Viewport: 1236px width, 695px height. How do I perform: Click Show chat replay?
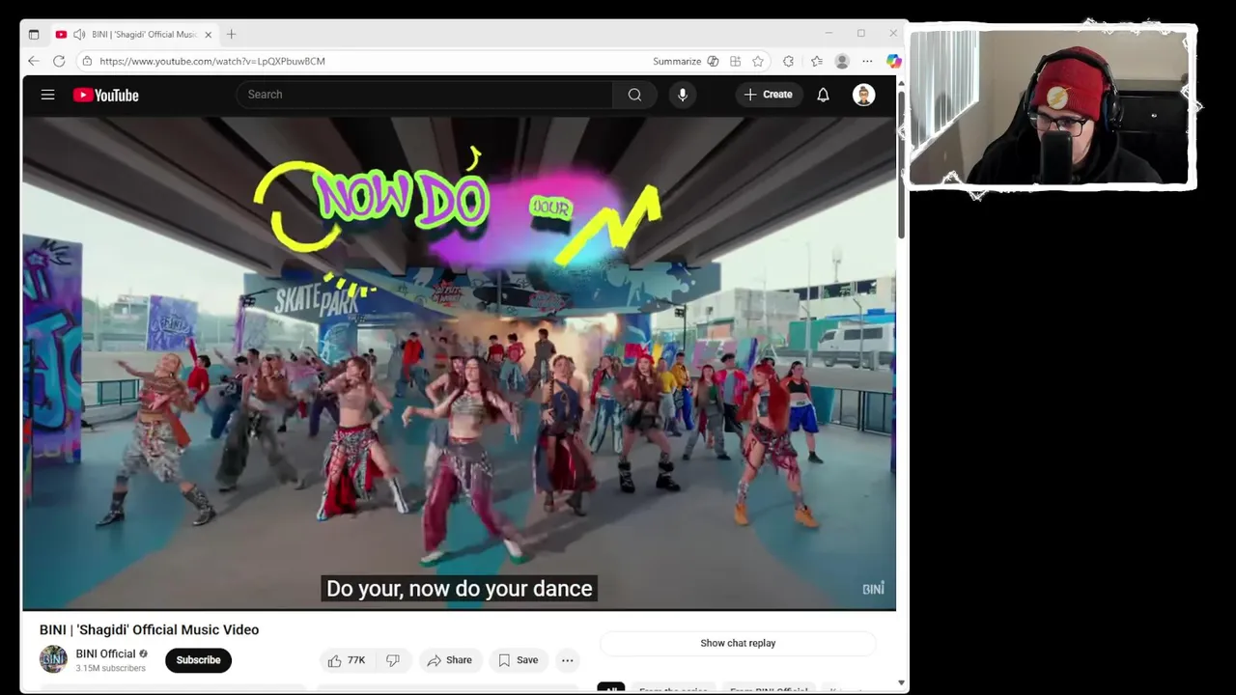point(738,643)
